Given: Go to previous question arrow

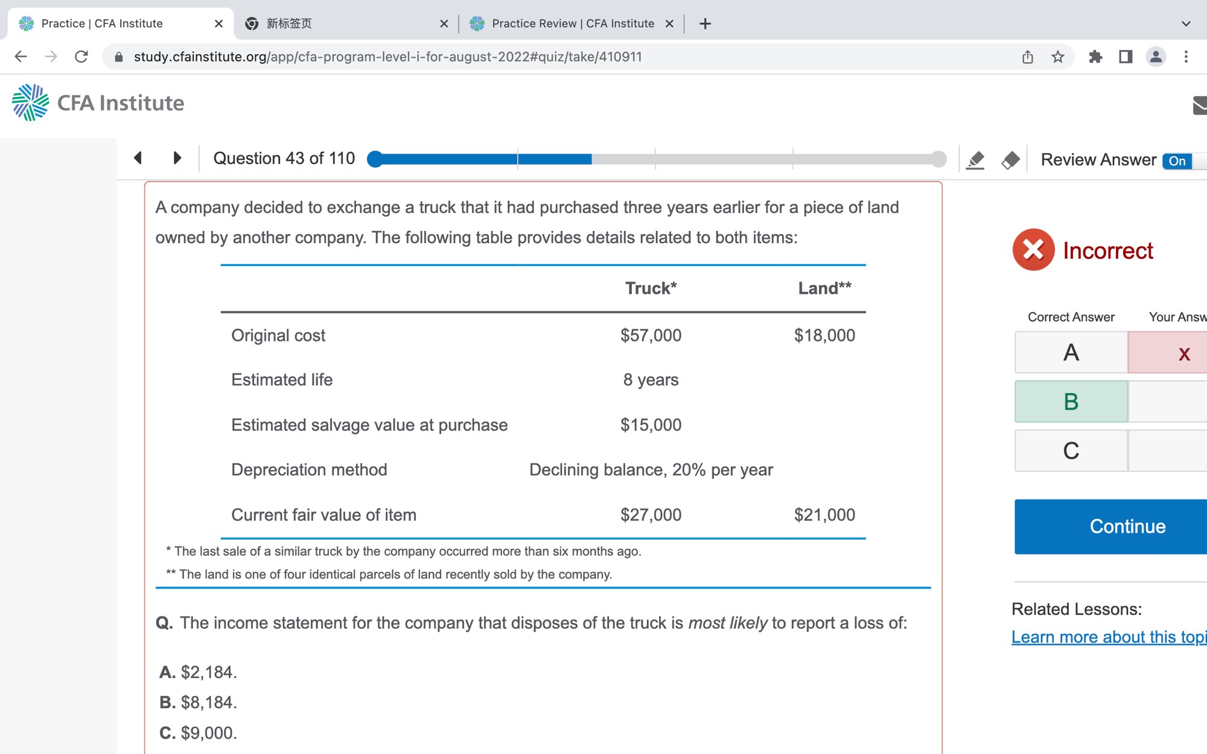Looking at the screenshot, I should pyautogui.click(x=138, y=158).
